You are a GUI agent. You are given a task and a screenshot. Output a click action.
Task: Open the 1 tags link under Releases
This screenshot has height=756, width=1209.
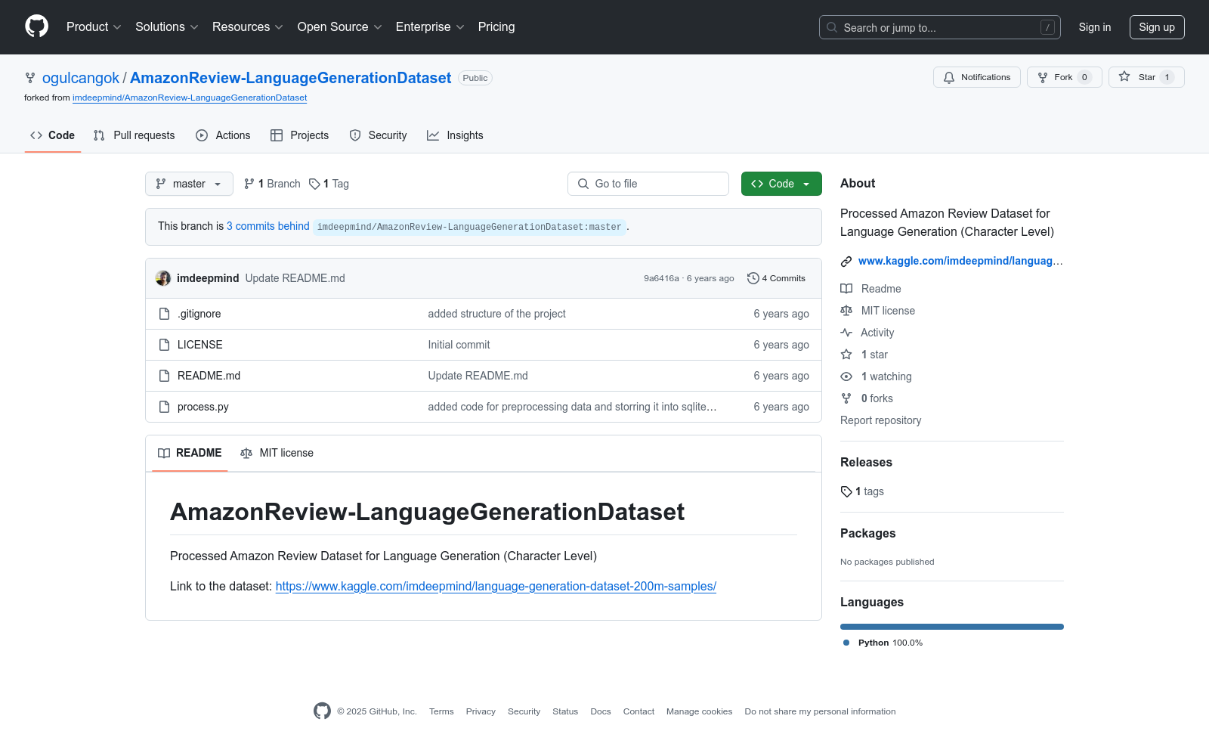(x=862, y=491)
